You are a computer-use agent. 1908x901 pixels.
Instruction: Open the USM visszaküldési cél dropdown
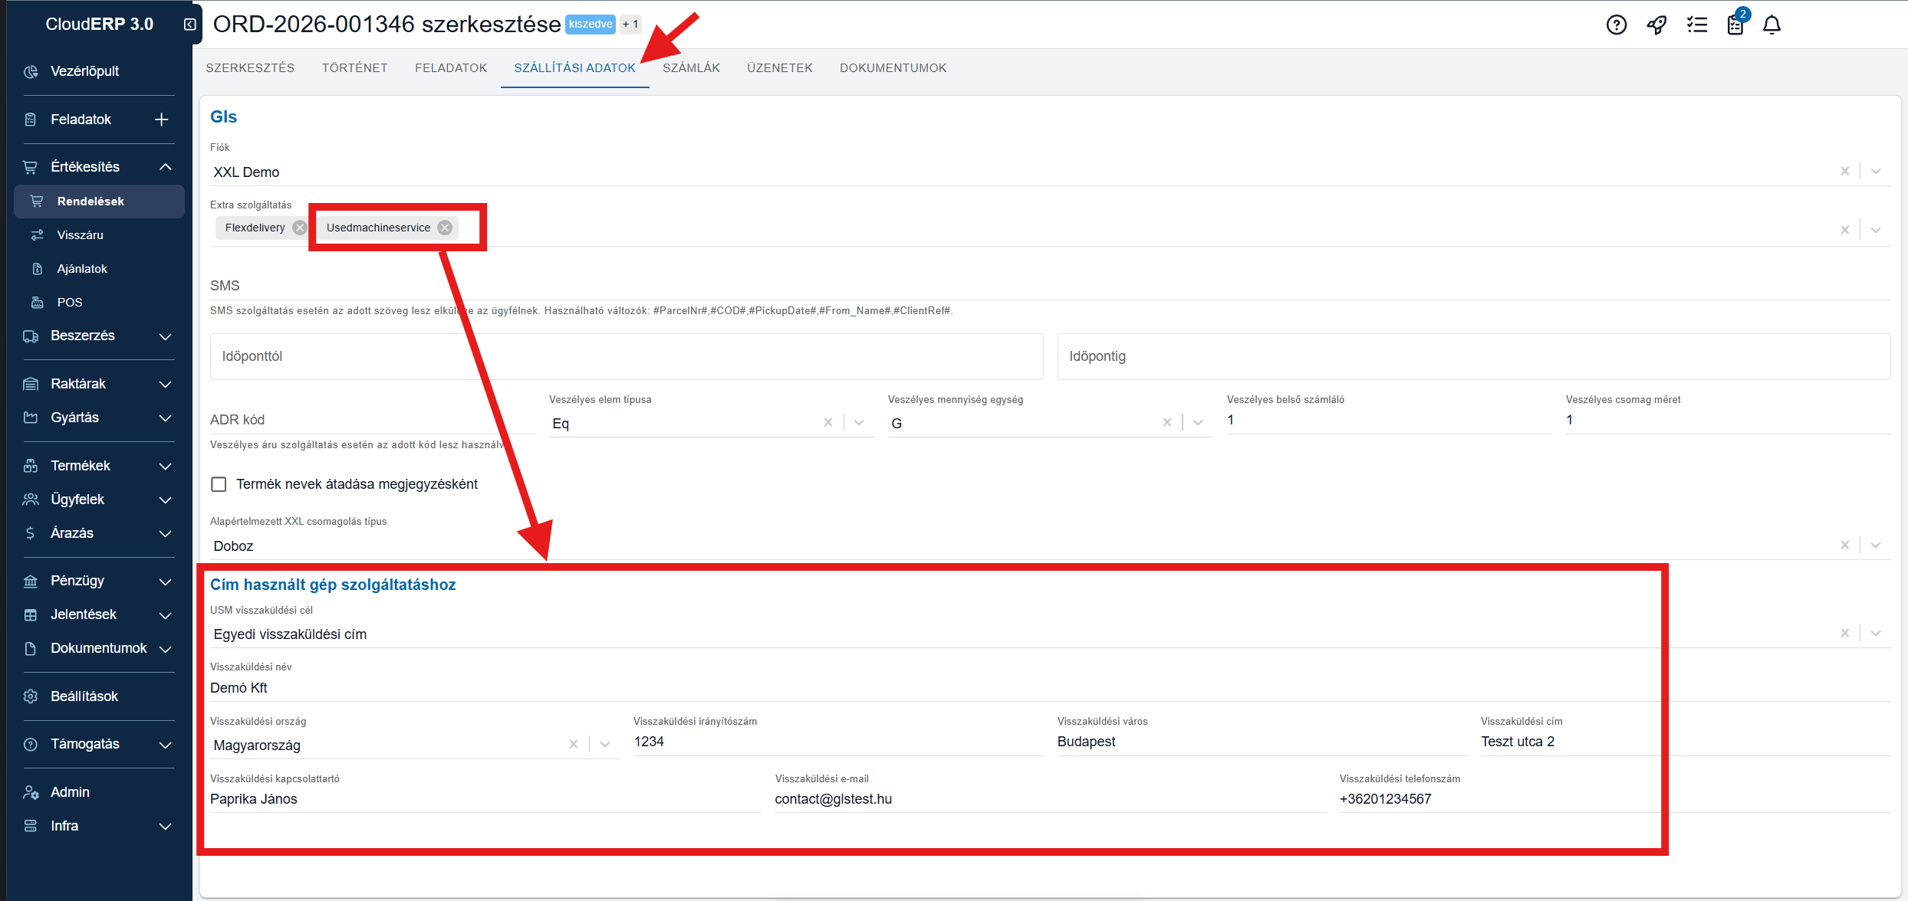(1876, 633)
